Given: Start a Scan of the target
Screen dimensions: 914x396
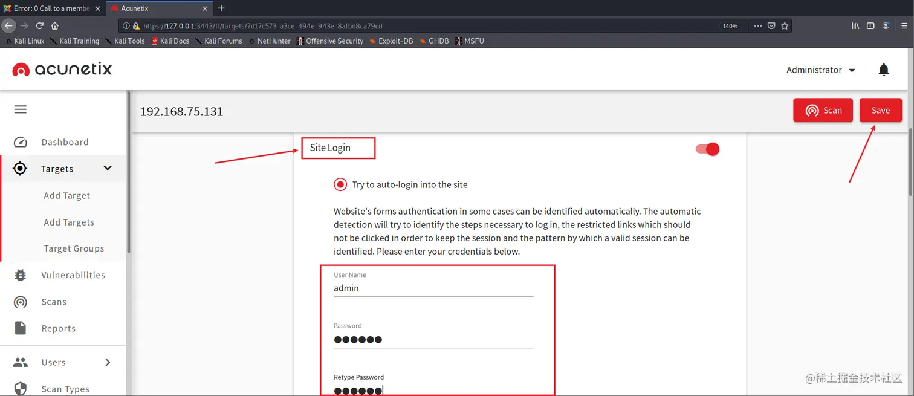Looking at the screenshot, I should coord(823,110).
